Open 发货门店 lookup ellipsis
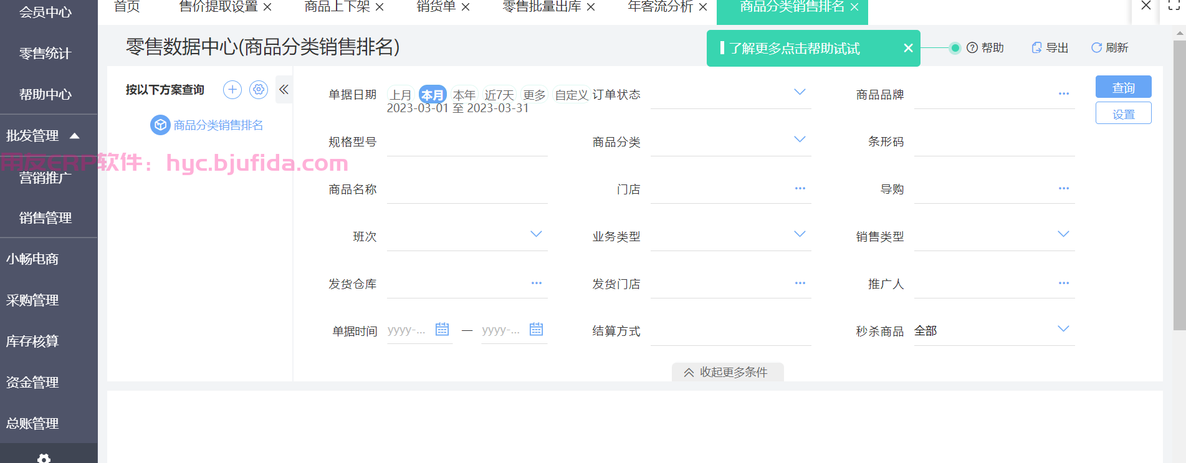The image size is (1186, 463). (800, 283)
